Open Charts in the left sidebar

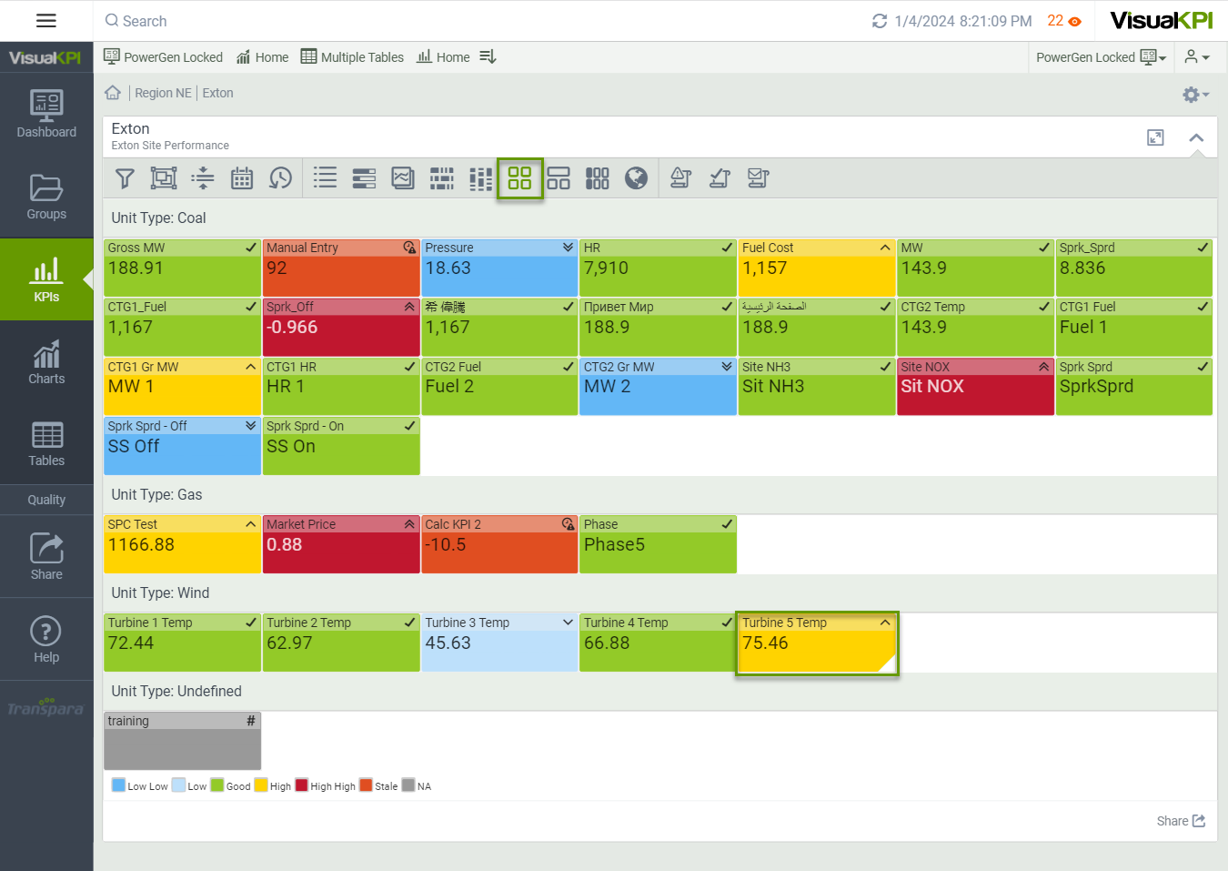pyautogui.click(x=46, y=362)
